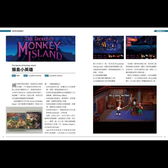Click the blue header bar at top left
This screenshot has height=168, width=168.
point(5,31)
